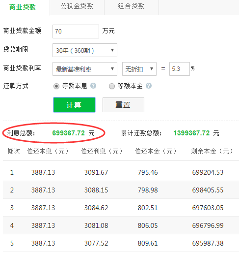Image resolution: width=239 pixels, height=254 pixels.
Task: Click the 重置 reset button
Action: pyautogui.click(x=123, y=105)
